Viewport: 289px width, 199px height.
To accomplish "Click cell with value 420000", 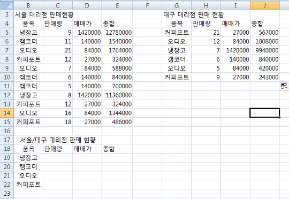I will 265,68.
